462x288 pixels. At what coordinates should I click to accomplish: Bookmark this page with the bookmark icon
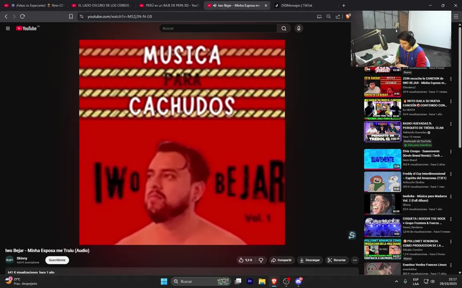tap(71, 16)
